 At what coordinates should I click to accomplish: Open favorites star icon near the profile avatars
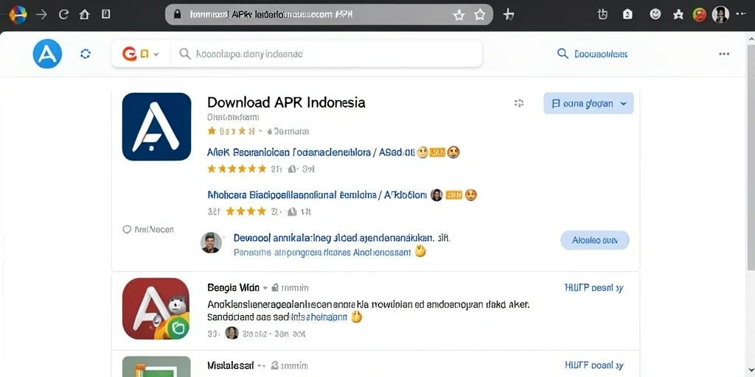coord(678,15)
